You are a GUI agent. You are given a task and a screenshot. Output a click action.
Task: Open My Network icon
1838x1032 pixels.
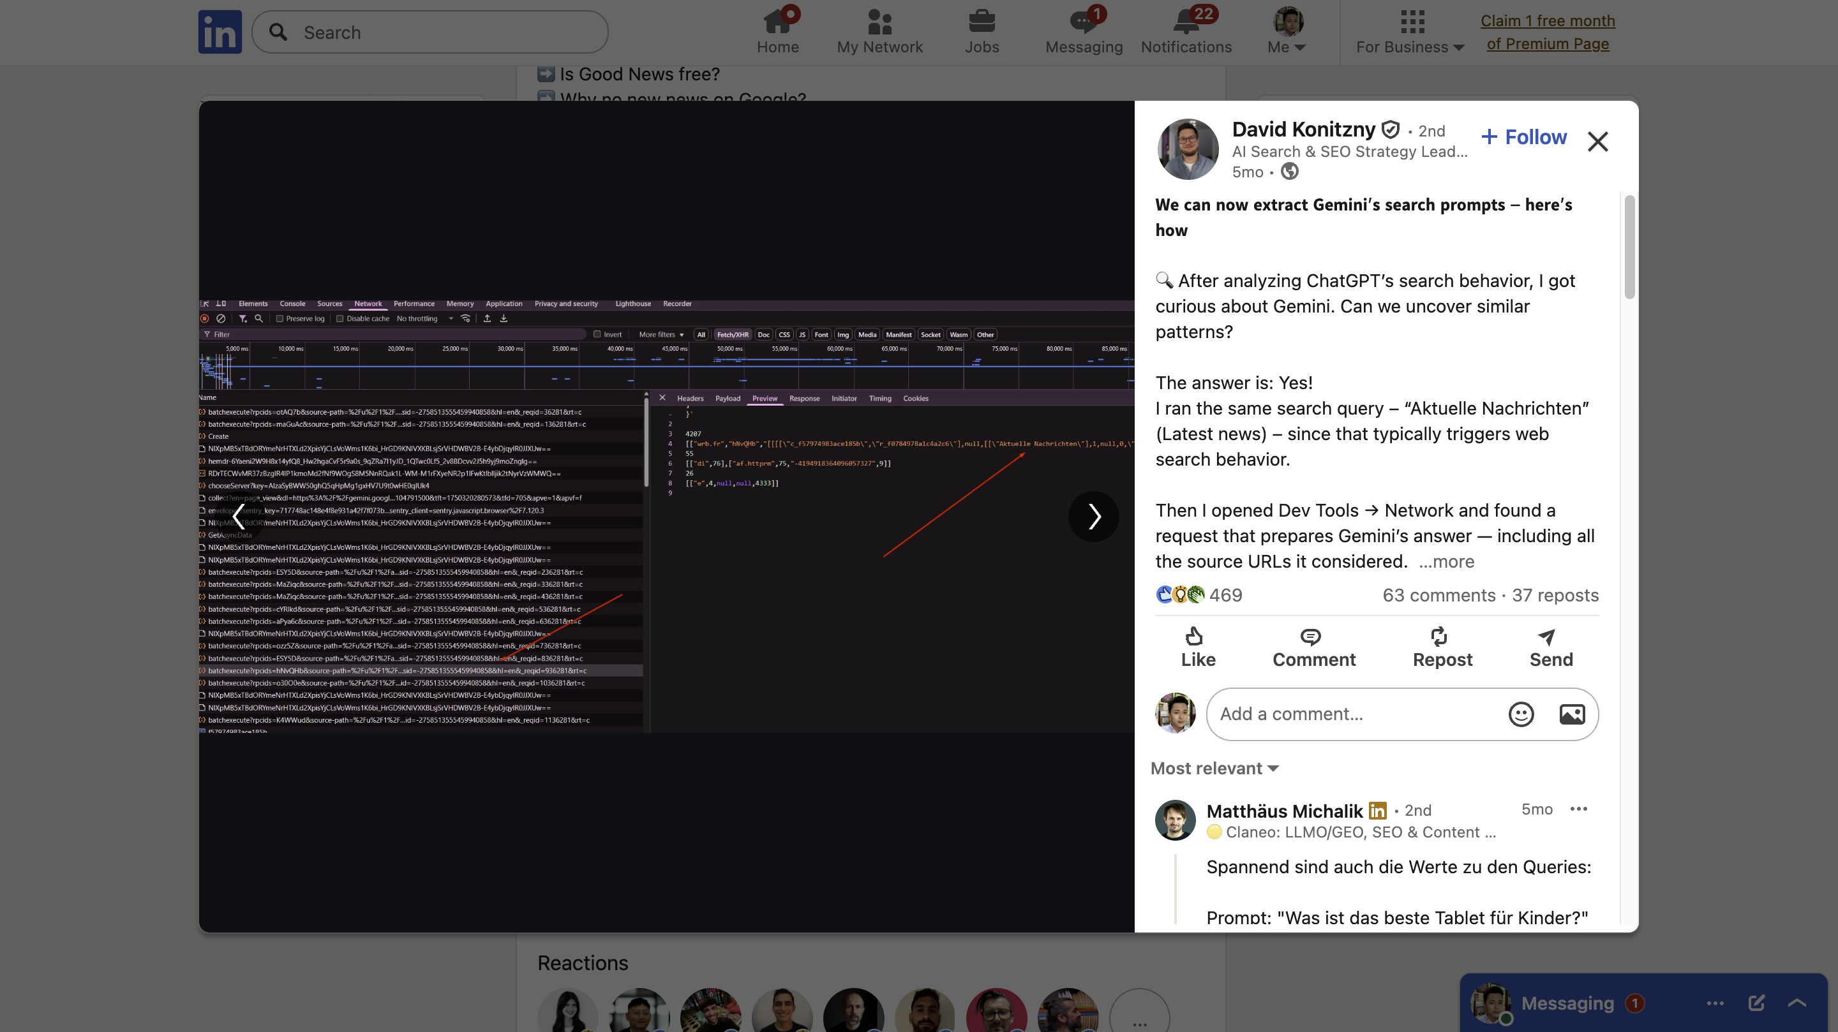pos(880,32)
